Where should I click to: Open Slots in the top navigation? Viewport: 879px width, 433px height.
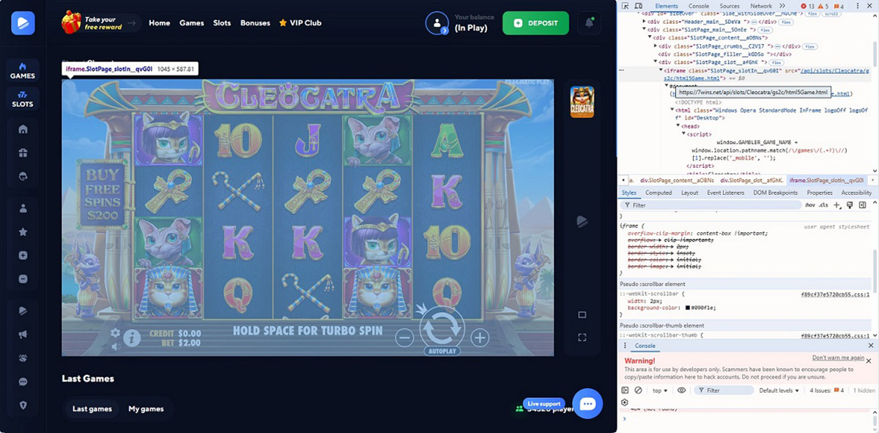(222, 23)
